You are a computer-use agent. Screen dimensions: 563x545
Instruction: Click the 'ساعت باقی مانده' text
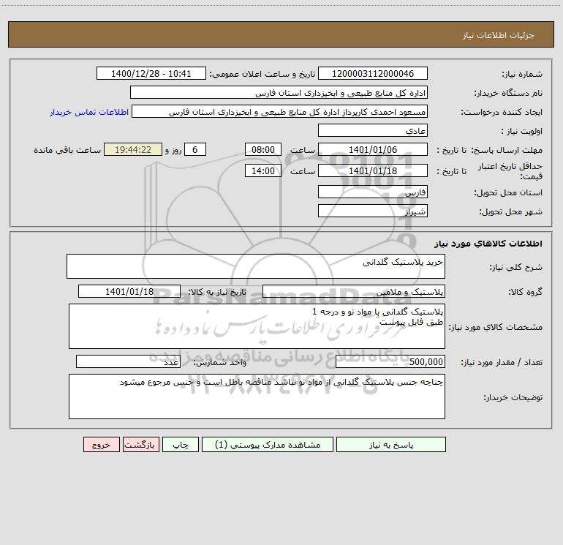pyautogui.click(x=67, y=150)
